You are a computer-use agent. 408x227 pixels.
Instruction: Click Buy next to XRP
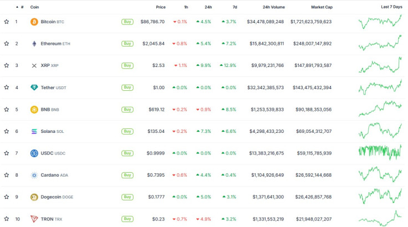point(127,65)
